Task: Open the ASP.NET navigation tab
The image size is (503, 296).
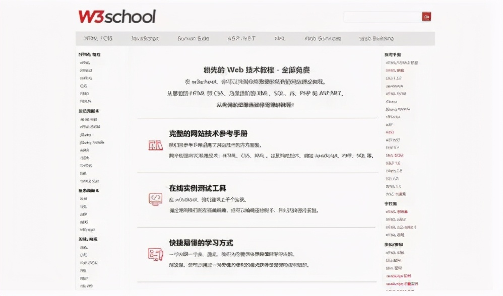Action: (241, 38)
